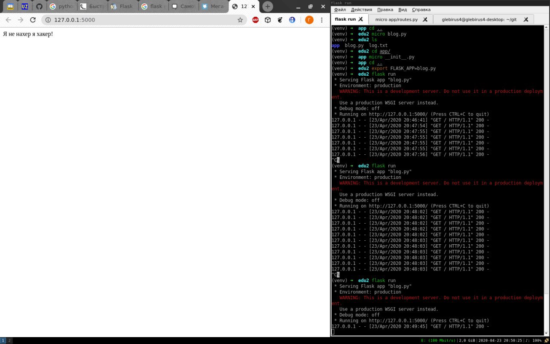Open the cube-shaped extension icon
This screenshot has width=550, height=344.
coord(268,20)
